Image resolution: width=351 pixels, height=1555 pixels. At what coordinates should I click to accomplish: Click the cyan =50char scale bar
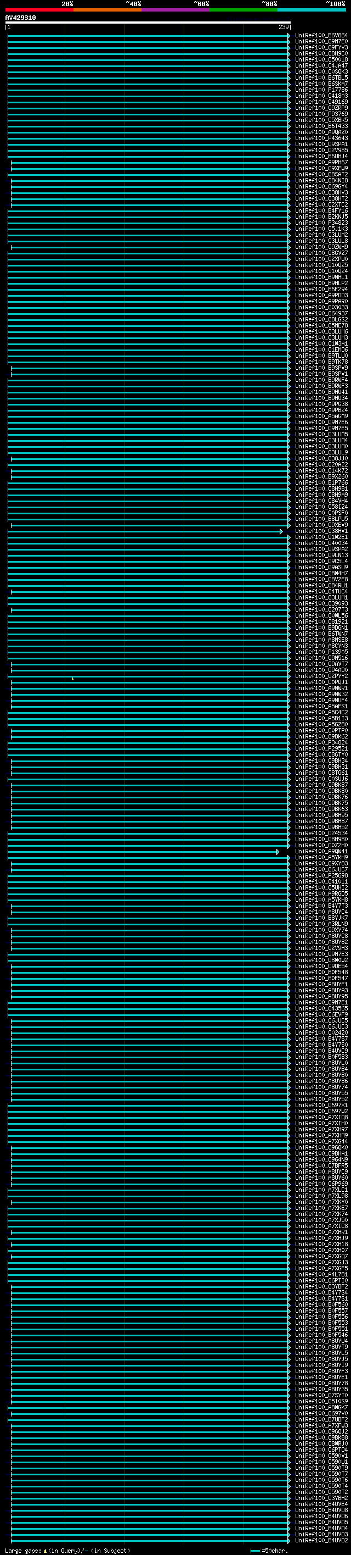click(255, 1551)
